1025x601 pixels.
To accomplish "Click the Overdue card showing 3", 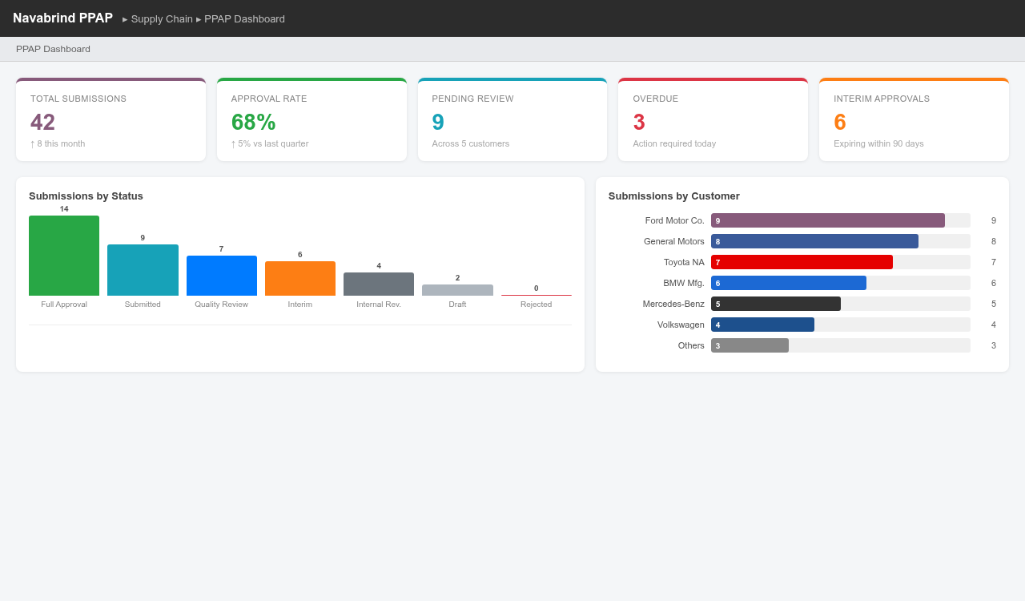I will coord(713,119).
